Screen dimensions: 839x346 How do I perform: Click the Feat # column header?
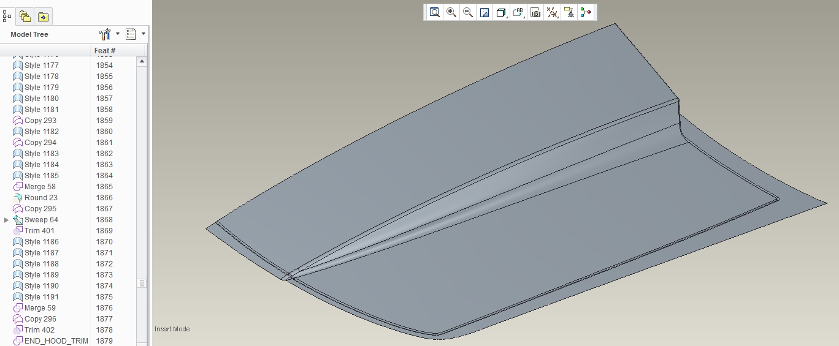pos(105,50)
